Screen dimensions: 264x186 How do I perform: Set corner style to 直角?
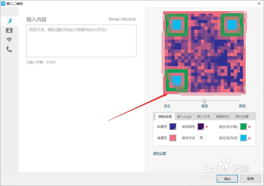[x=205, y=106]
